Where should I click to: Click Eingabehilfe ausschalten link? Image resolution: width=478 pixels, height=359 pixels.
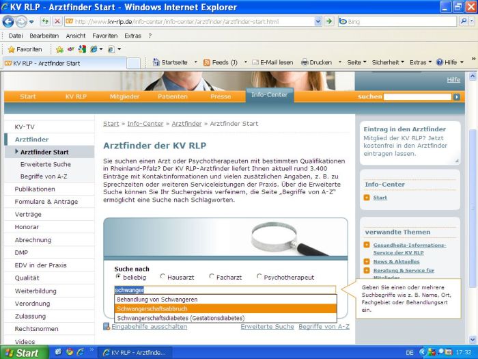coord(150,327)
